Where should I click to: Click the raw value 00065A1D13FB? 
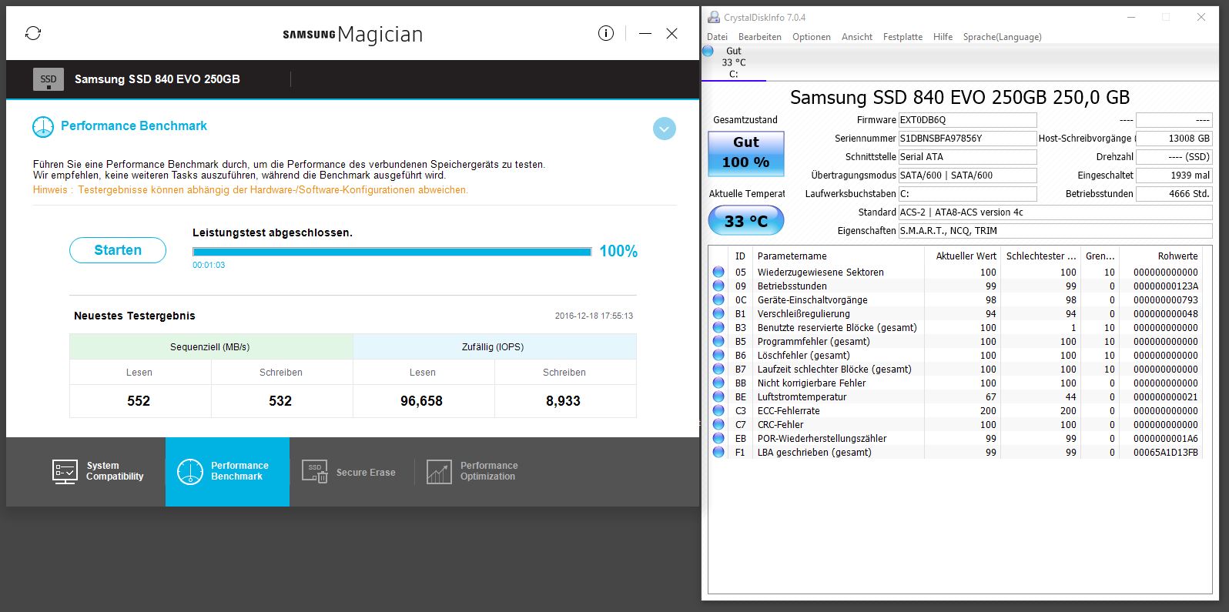point(1165,453)
